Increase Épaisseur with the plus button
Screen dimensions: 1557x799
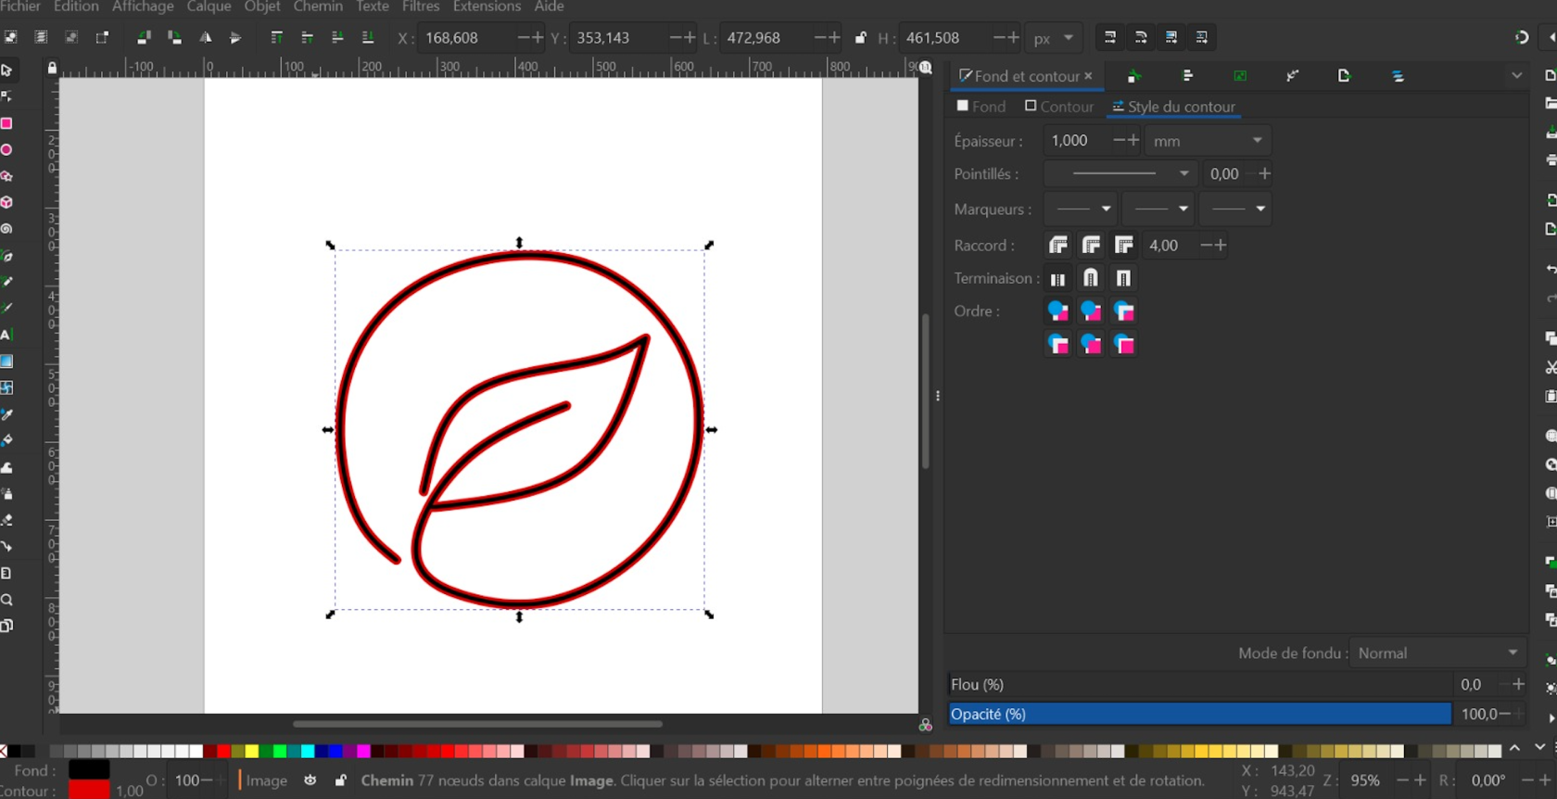[x=1133, y=140]
